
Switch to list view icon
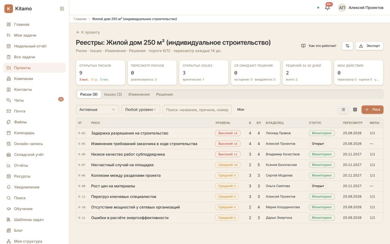343,109
